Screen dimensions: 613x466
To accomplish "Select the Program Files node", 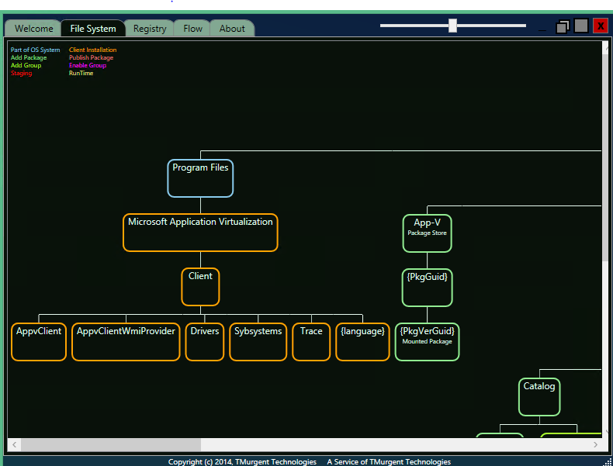I will (x=200, y=178).
